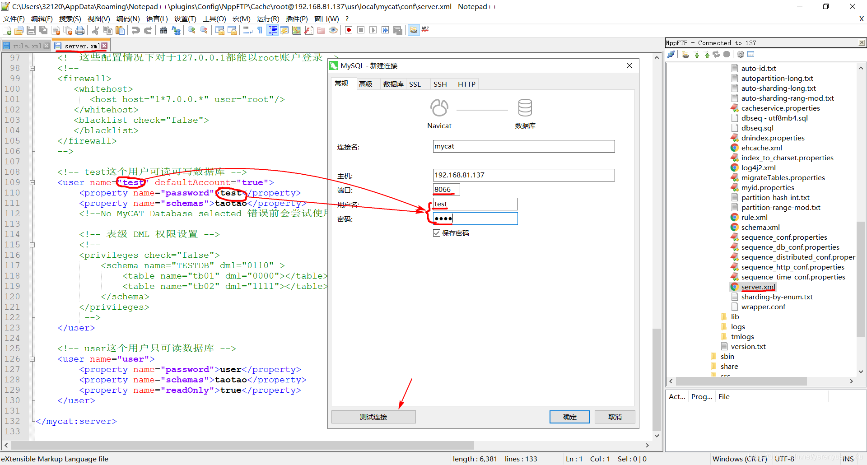The height and width of the screenshot is (465, 867).
Task: Click the Open file toolbar icon
Action: (19, 30)
